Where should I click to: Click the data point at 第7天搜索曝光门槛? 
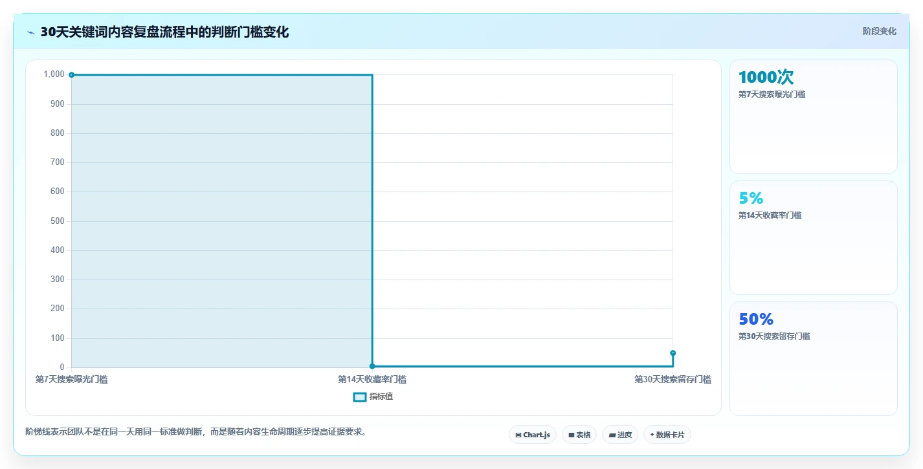point(71,75)
